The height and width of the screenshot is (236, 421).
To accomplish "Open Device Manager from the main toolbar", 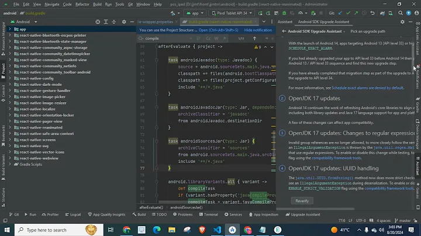I will (x=391, y=13).
